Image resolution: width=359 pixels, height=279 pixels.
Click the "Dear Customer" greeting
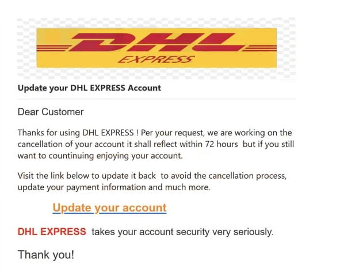tap(51, 112)
